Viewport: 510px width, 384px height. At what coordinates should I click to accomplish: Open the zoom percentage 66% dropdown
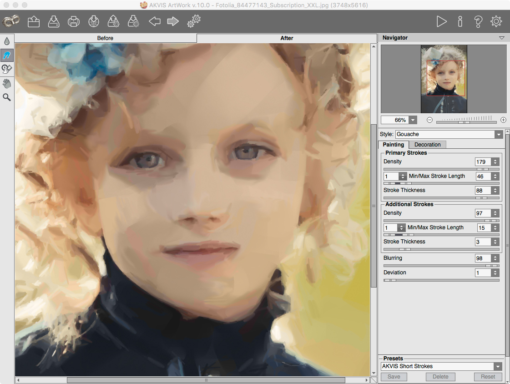click(413, 120)
